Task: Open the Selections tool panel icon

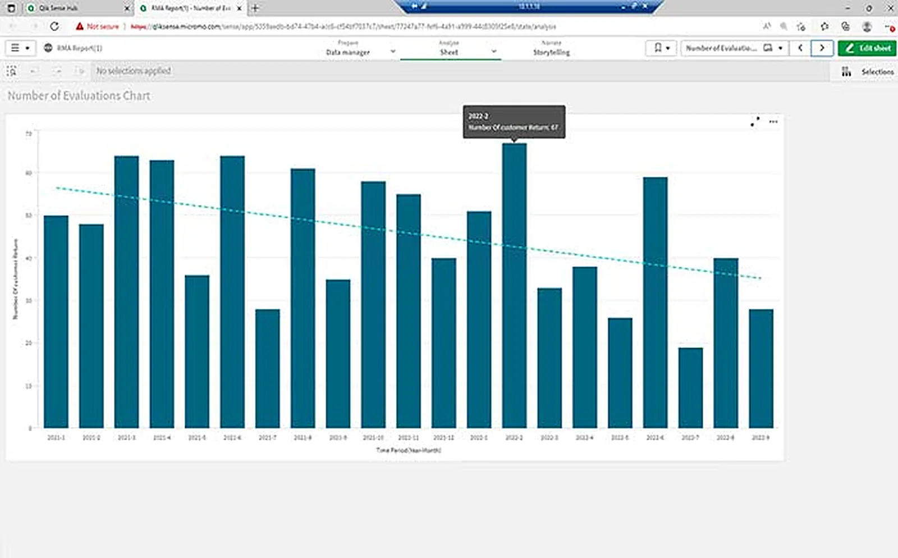Action: [x=846, y=72]
